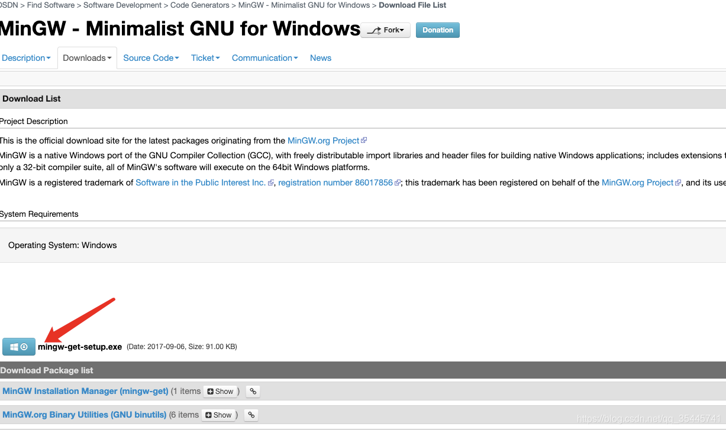
Task: Go to Software Development breadcrumb
Action: click(x=122, y=5)
